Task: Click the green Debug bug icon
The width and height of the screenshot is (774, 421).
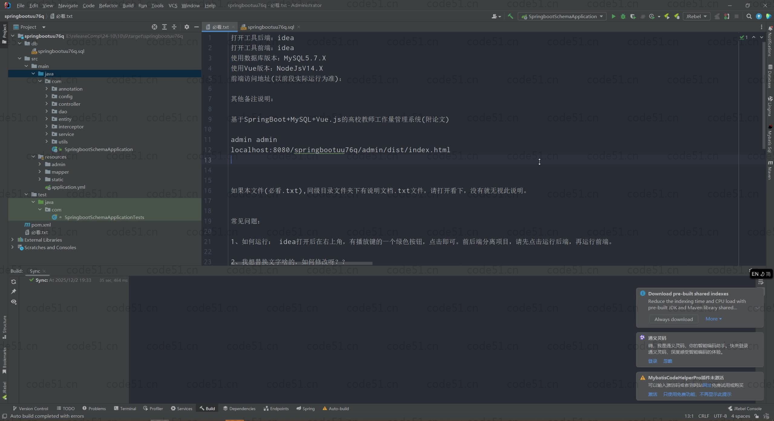Action: tap(623, 16)
